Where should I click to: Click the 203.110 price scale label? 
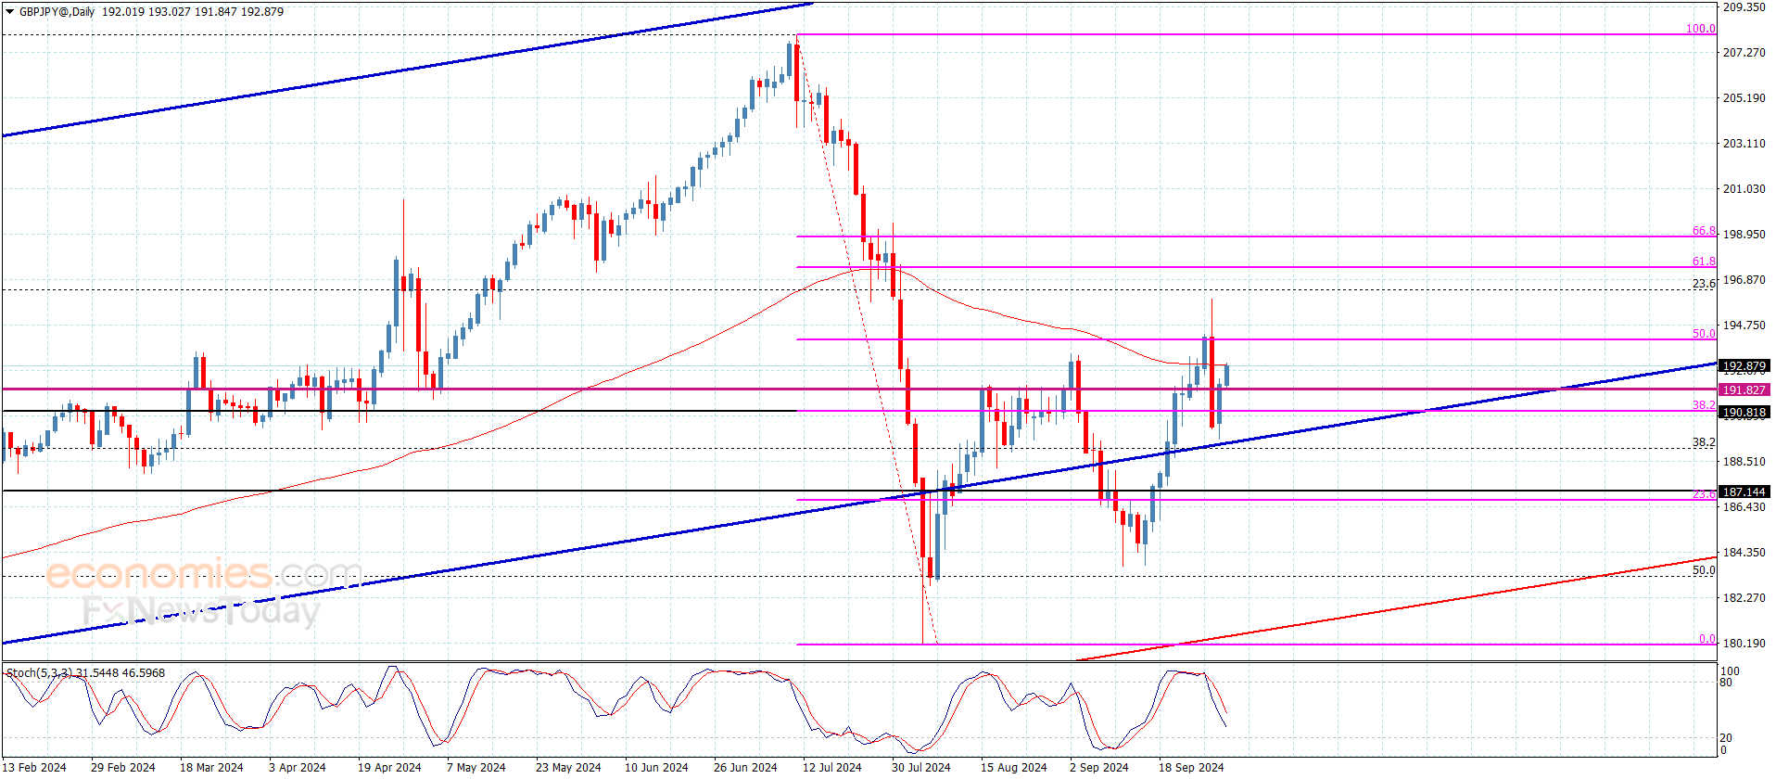point(1744,144)
